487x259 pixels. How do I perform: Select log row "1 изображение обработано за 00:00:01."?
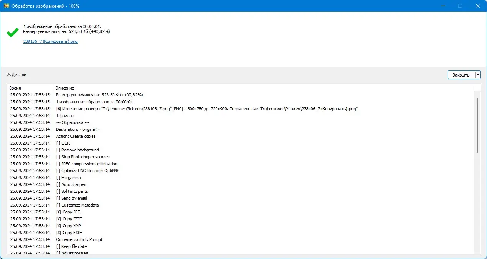click(240, 102)
